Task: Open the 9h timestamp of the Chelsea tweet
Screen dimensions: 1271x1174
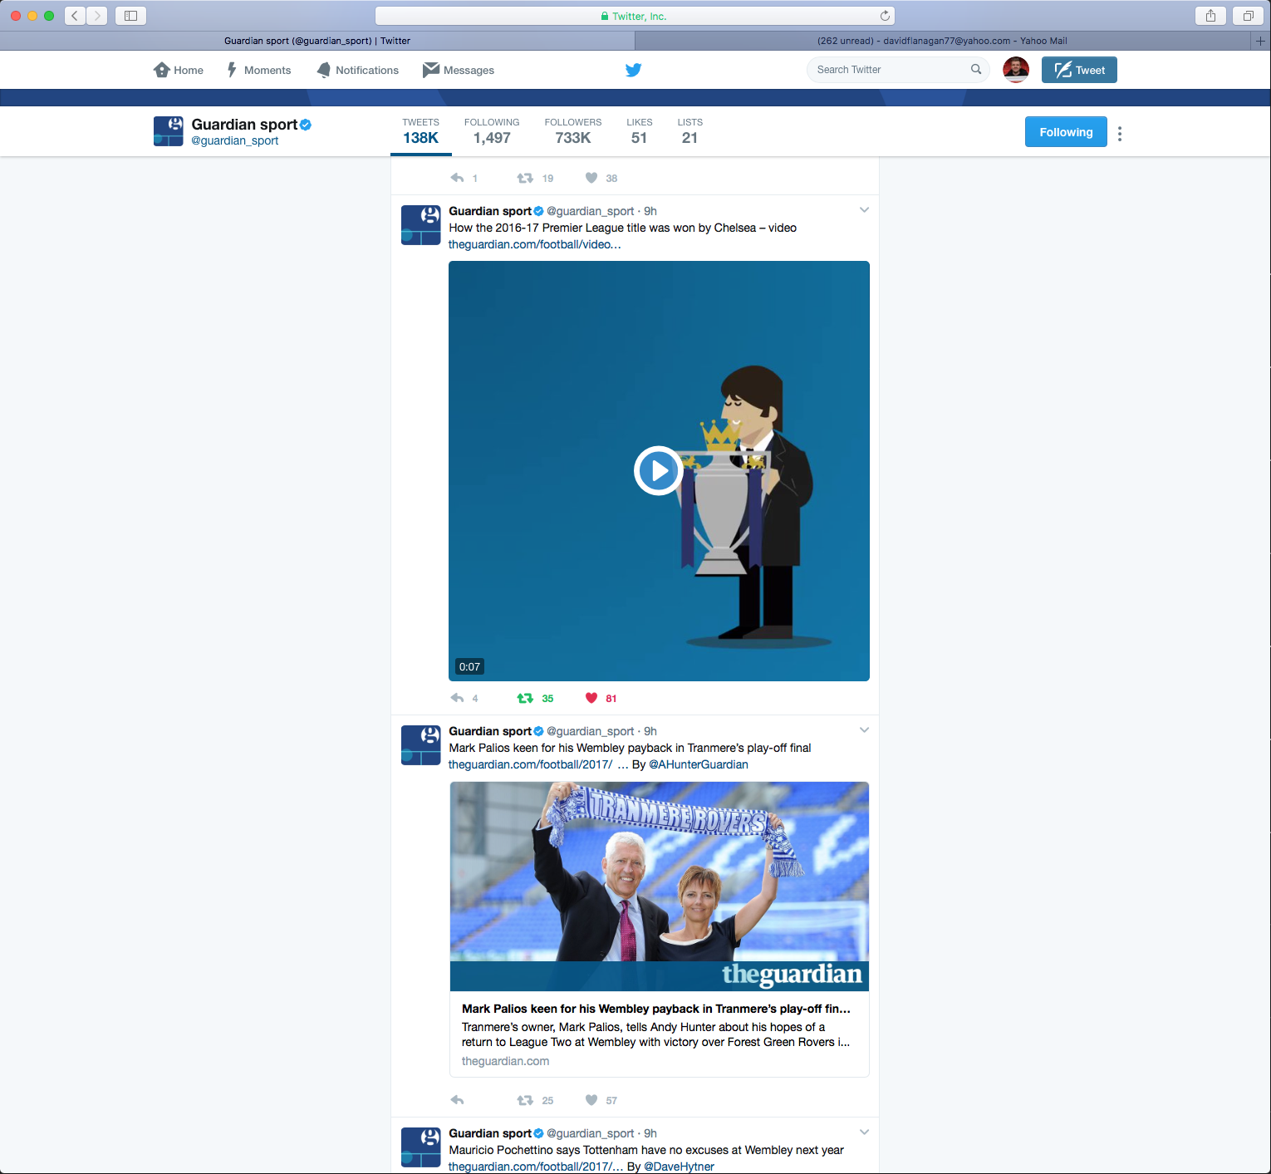Action: coord(650,211)
